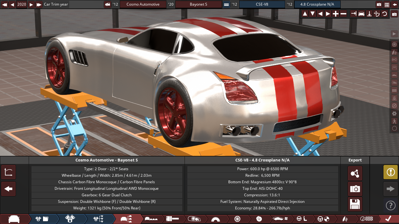Take a screenshot with the top-bar camera
This screenshot has height=224, width=399.
point(379,4)
